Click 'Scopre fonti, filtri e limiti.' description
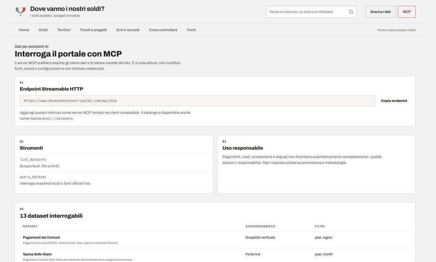The height and width of the screenshot is (262, 436). click(40, 166)
